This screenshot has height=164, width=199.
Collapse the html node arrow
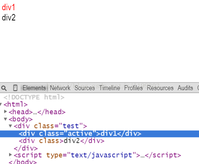[x=1, y=105]
